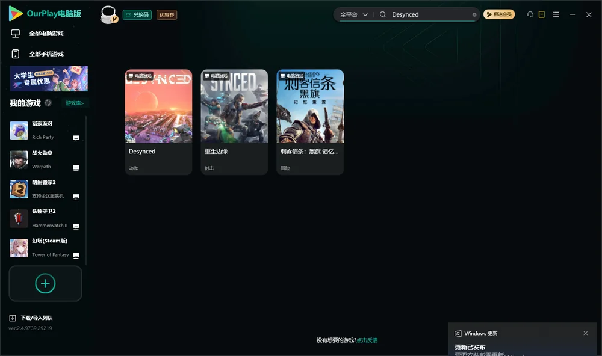
Task: Open the 兑换码 redeem code button
Action: tap(137, 15)
